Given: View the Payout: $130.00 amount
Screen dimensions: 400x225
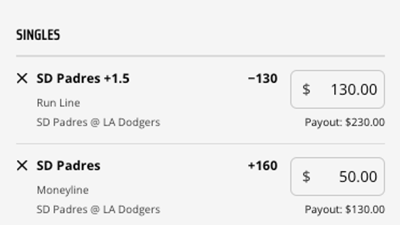Looking at the screenshot, I should coord(345,209).
